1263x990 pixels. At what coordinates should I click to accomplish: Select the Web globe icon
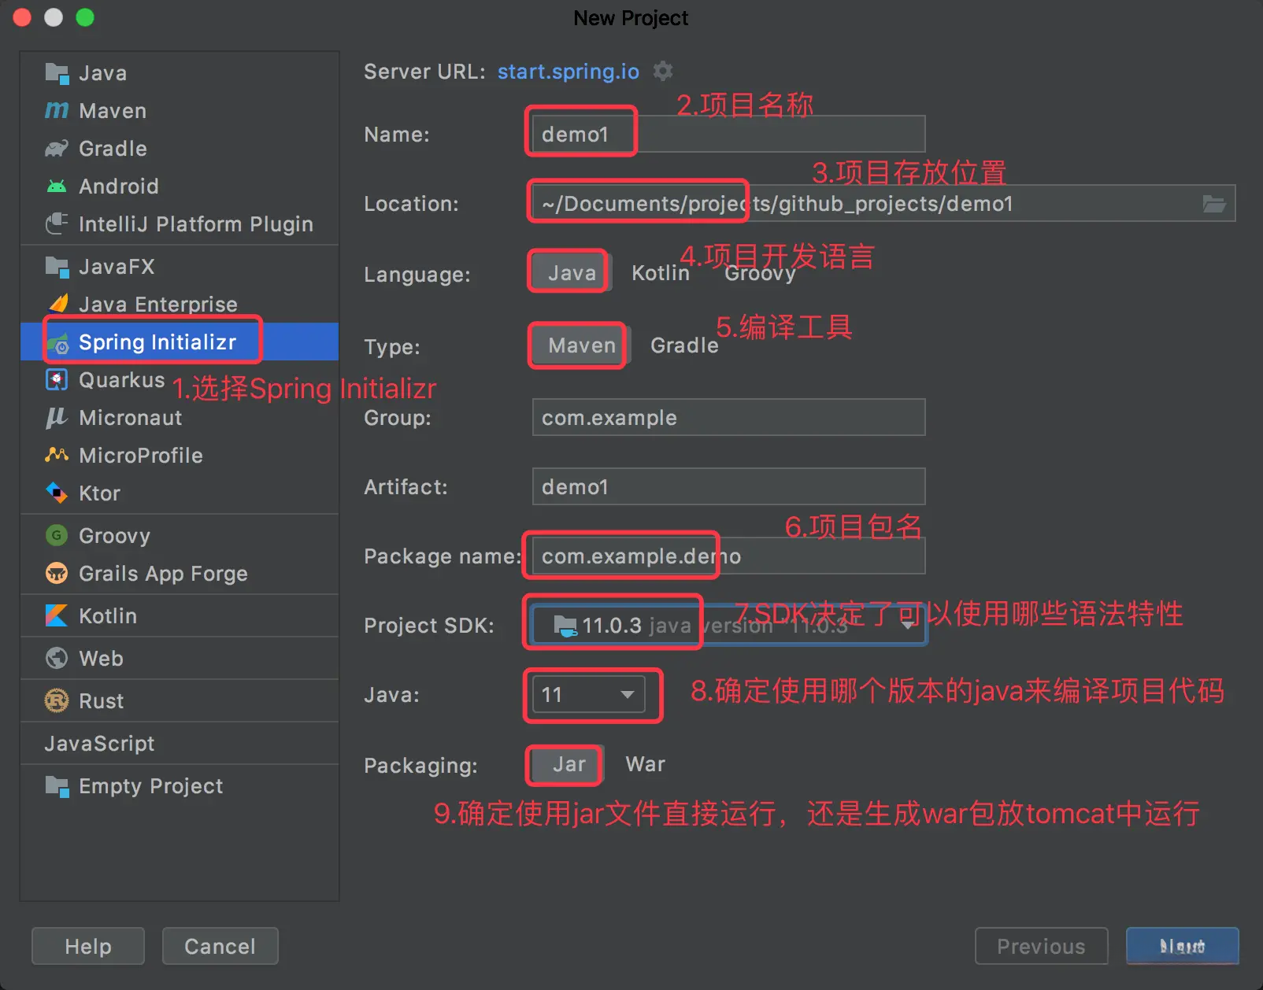coord(57,659)
